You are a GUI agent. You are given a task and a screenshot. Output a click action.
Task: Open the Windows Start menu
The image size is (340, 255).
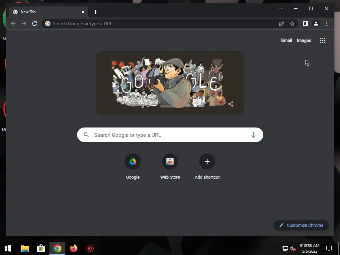click(x=8, y=248)
